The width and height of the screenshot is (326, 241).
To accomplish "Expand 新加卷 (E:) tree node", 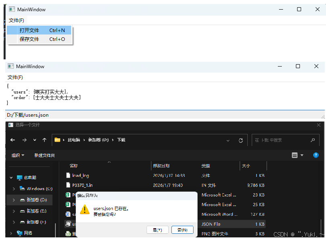I will (x=14, y=211).
